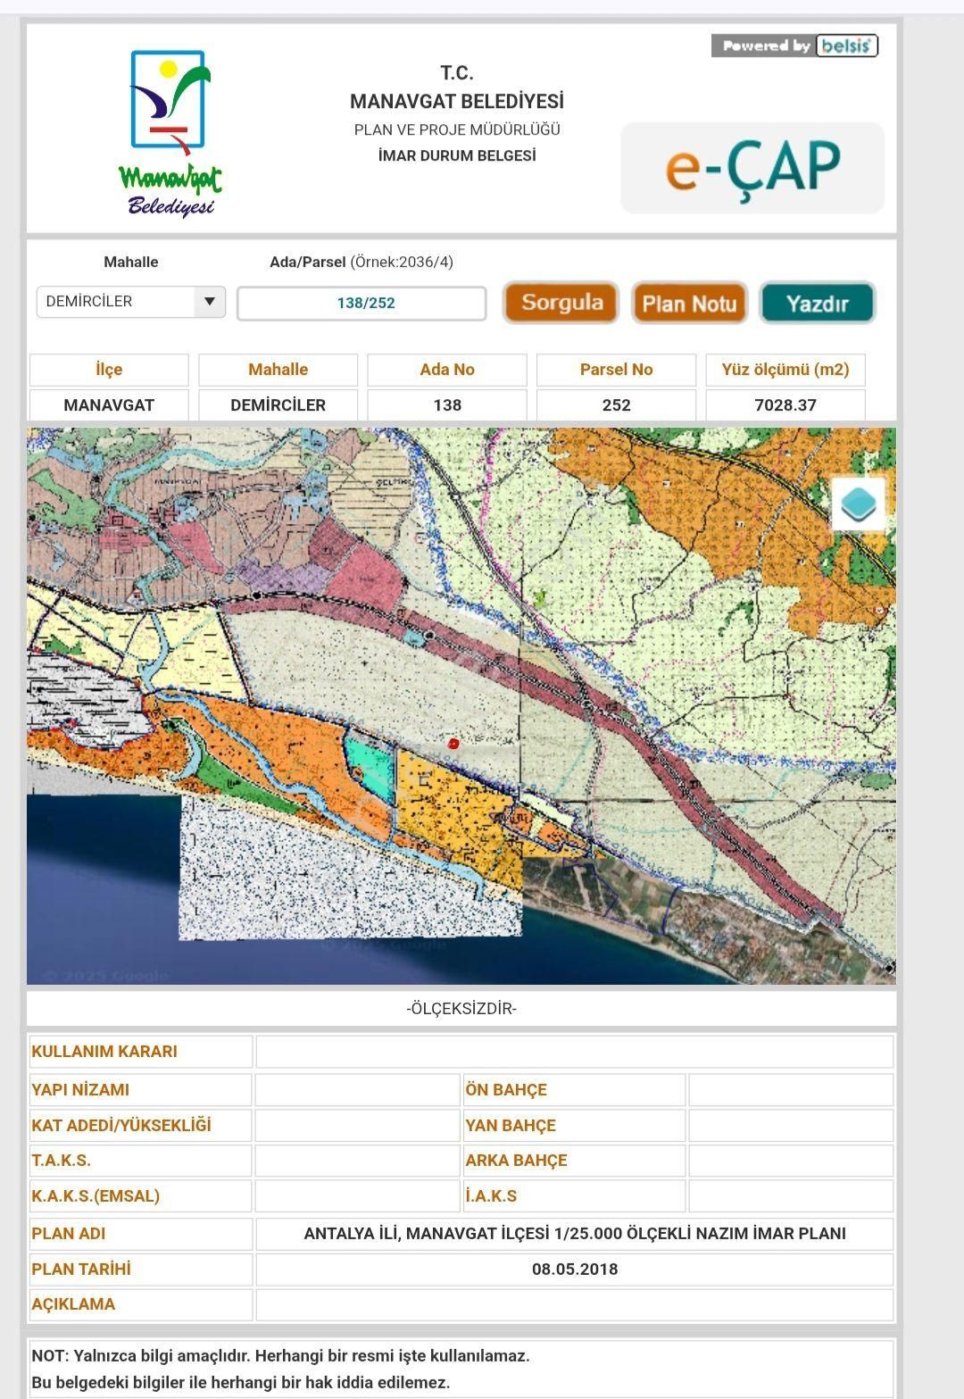
Task: Click the red parcel marker on map
Action: tap(453, 743)
